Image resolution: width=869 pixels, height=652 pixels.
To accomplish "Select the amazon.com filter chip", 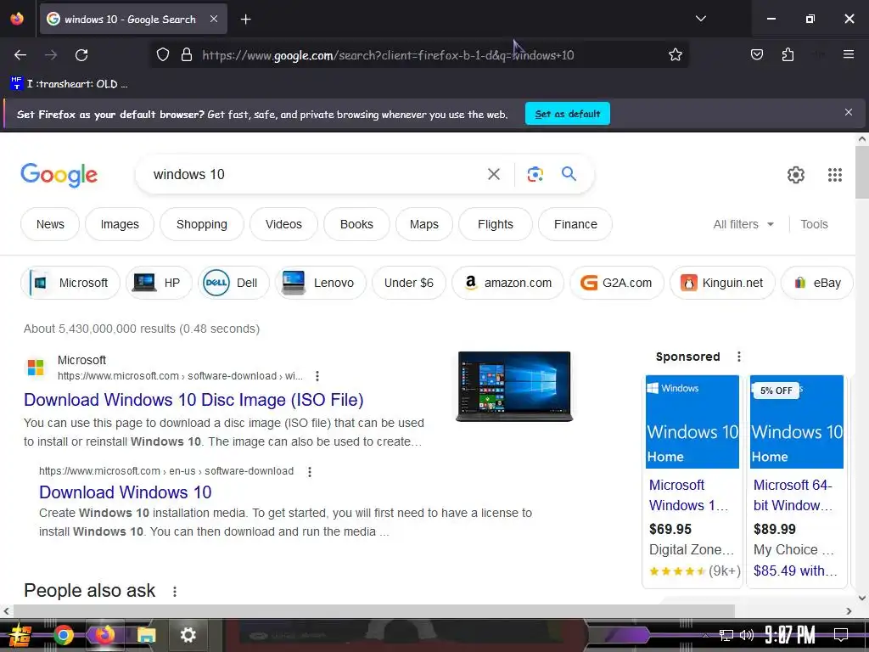I will (507, 283).
